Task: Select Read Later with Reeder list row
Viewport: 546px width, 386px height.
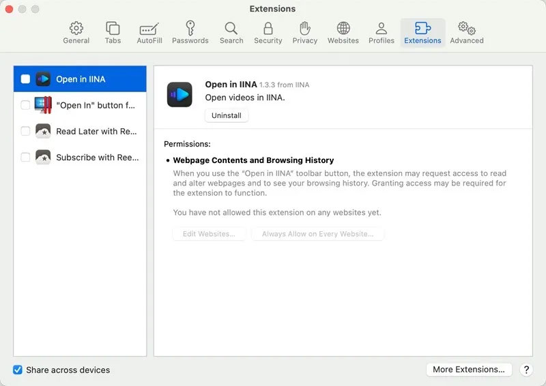Action: point(80,131)
